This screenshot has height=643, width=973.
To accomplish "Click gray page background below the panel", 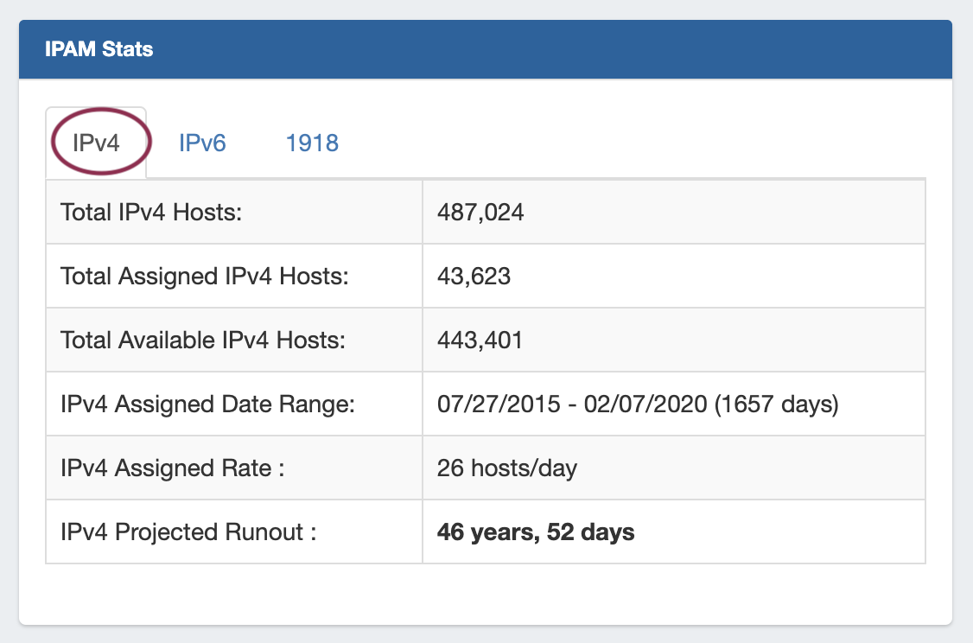I will click(484, 635).
